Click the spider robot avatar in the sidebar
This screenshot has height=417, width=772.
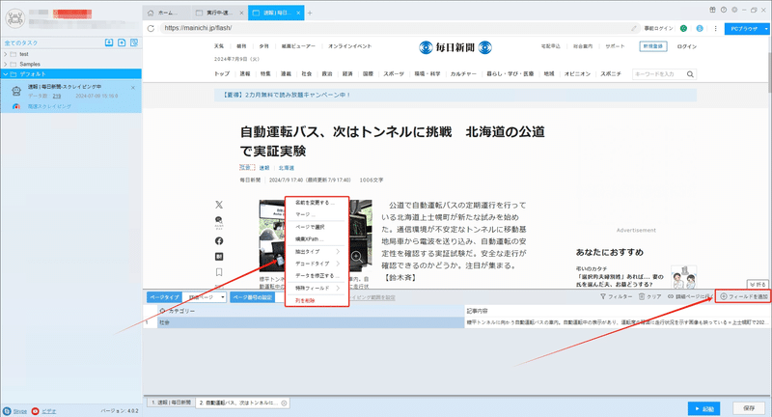15,18
